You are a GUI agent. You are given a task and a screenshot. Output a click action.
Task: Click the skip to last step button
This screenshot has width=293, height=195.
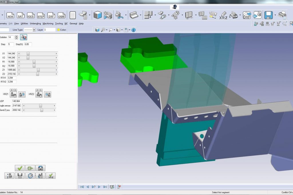click(x=105, y=187)
